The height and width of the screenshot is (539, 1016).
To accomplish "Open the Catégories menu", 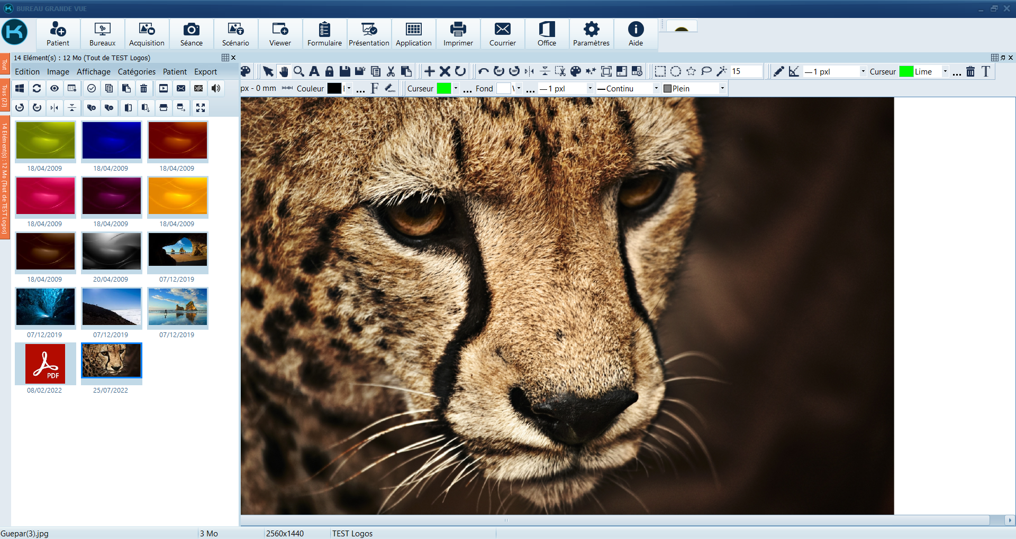I will [x=137, y=72].
